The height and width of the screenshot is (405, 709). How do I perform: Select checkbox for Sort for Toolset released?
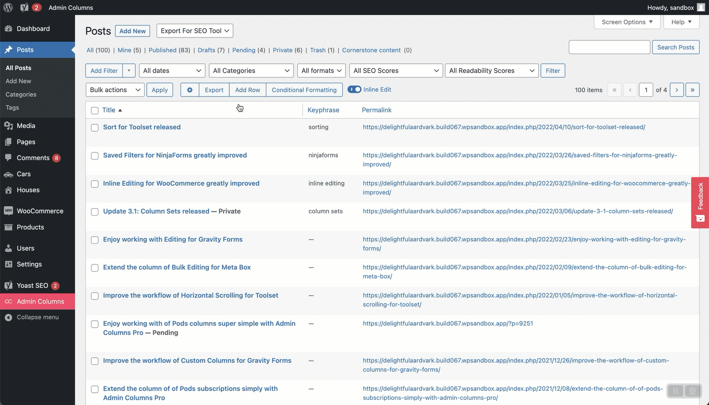(95, 127)
